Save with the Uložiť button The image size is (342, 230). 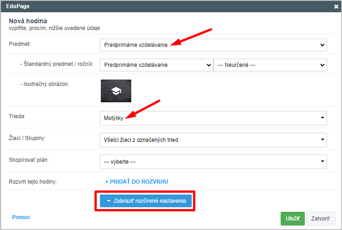click(x=292, y=219)
